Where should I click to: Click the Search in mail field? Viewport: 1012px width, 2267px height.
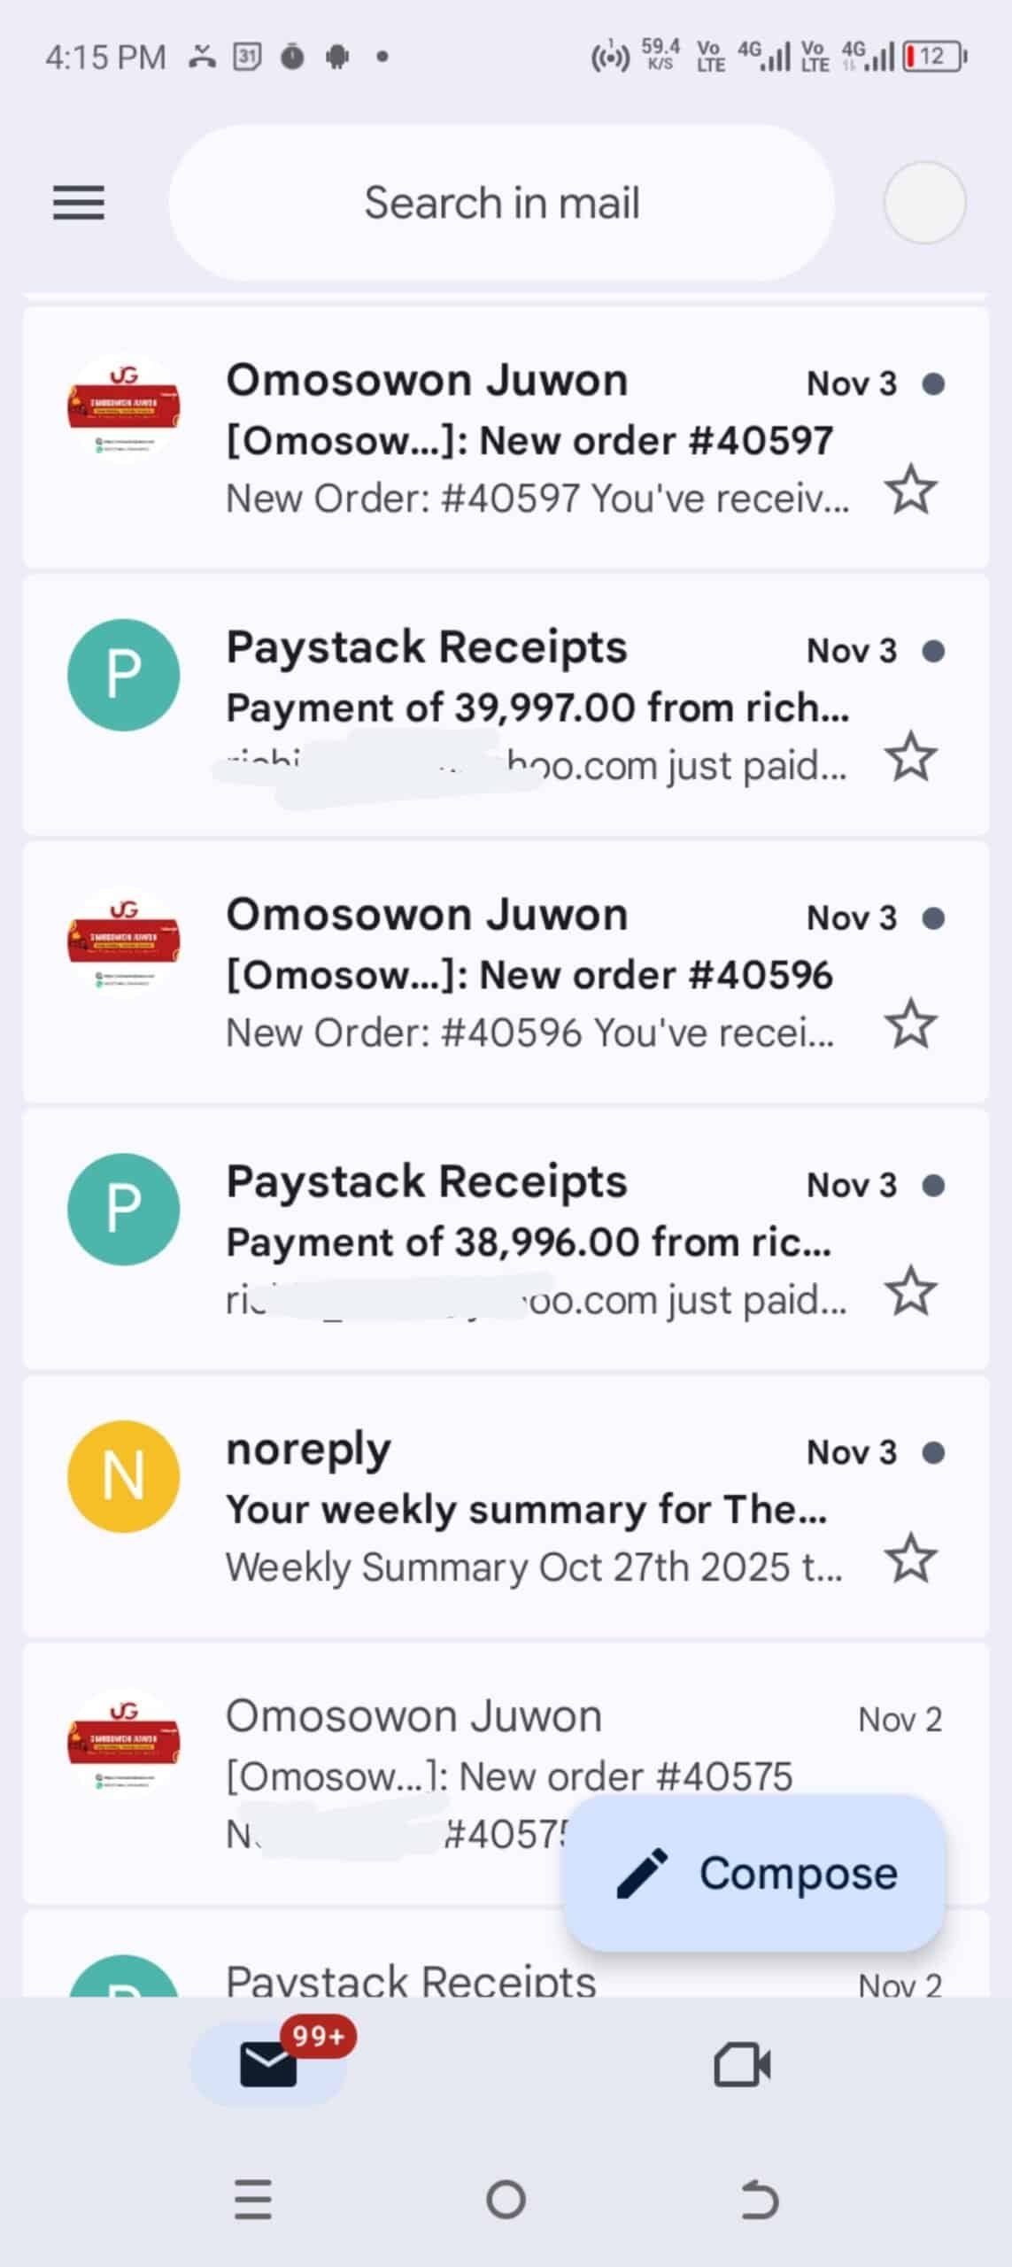click(x=501, y=203)
